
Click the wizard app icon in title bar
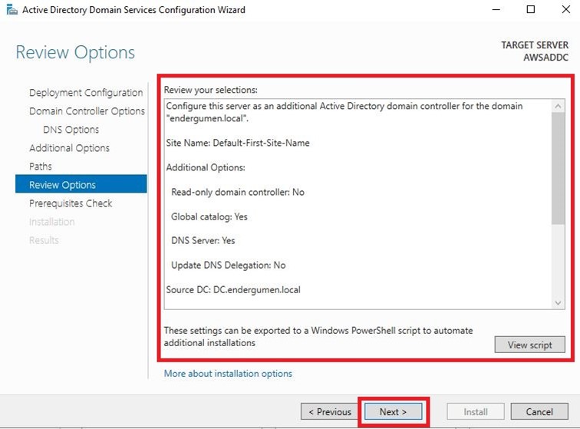tap(12, 10)
